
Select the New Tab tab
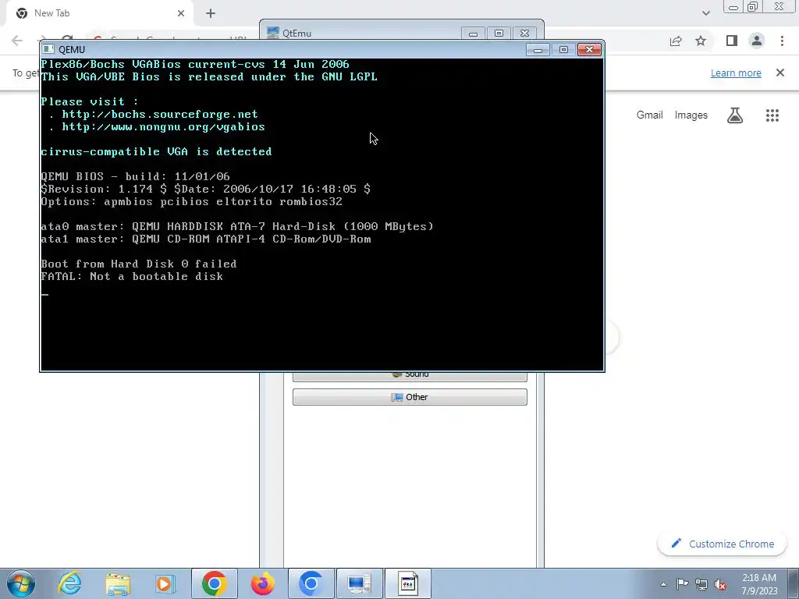coord(99,14)
